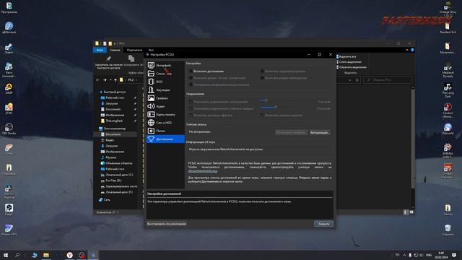Select the Memory Cards settings category
This screenshot has height=260, width=462.
coord(165,114)
